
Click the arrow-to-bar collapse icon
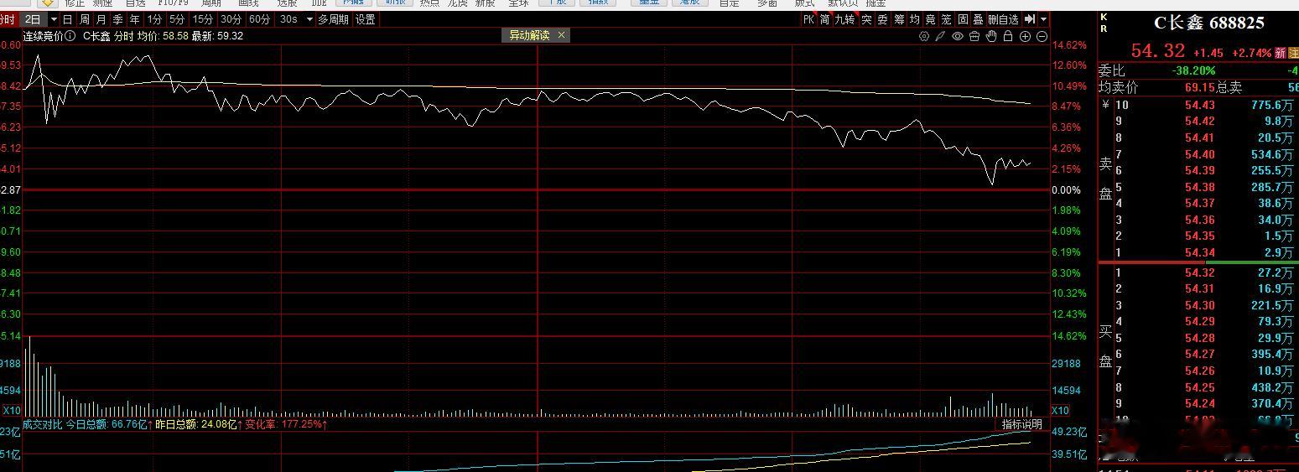1030,19
